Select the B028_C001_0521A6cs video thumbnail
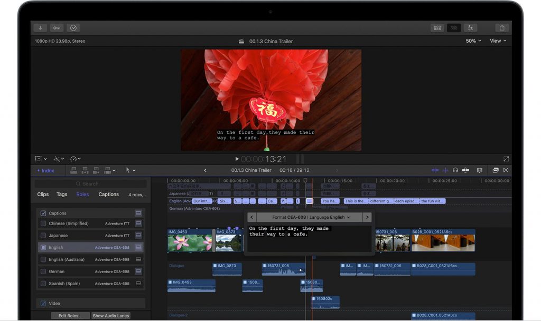Viewport: 541px width, 321px height. tap(443, 240)
